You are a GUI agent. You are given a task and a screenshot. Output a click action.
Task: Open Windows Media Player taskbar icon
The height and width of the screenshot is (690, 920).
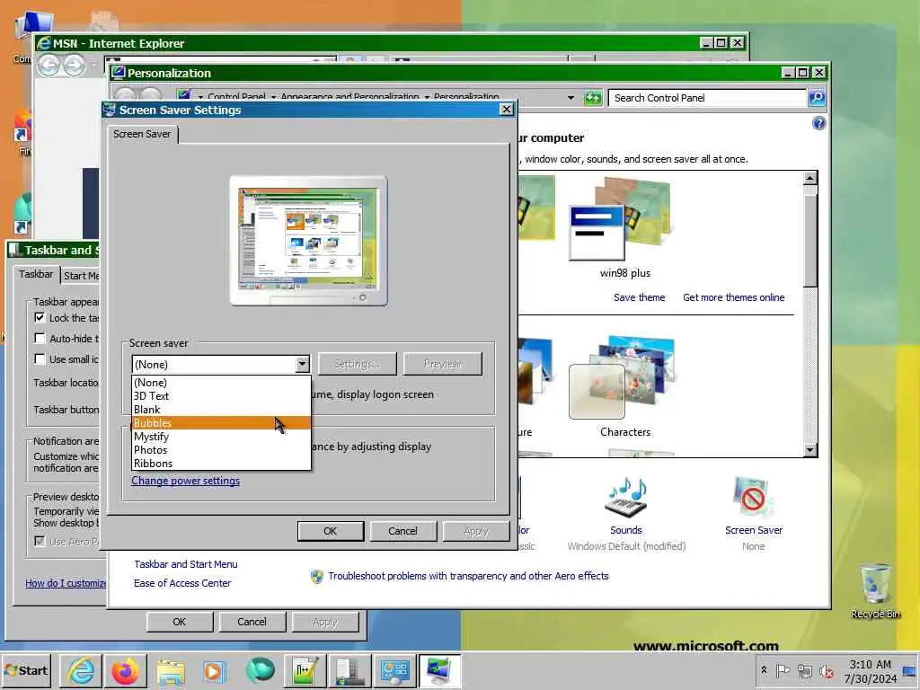coord(214,671)
